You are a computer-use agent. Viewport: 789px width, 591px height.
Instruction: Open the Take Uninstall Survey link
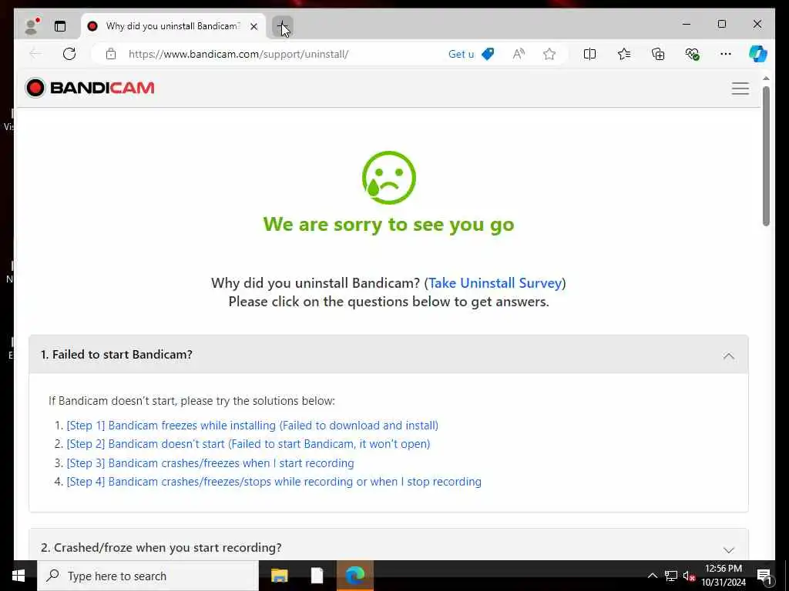click(x=495, y=283)
